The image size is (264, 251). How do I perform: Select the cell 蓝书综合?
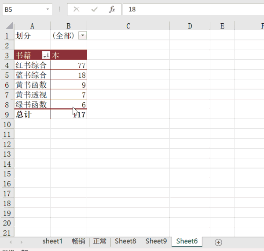(x=32, y=75)
